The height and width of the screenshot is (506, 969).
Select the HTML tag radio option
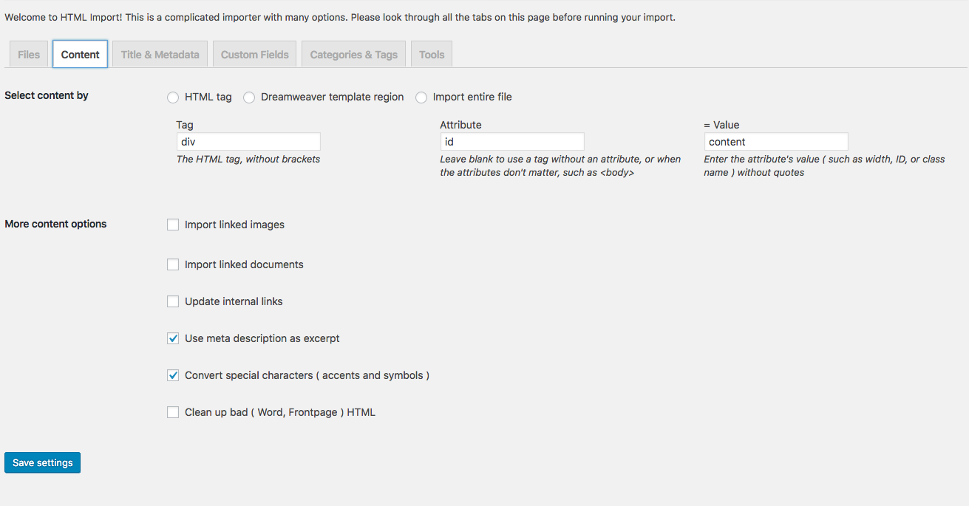coord(173,98)
